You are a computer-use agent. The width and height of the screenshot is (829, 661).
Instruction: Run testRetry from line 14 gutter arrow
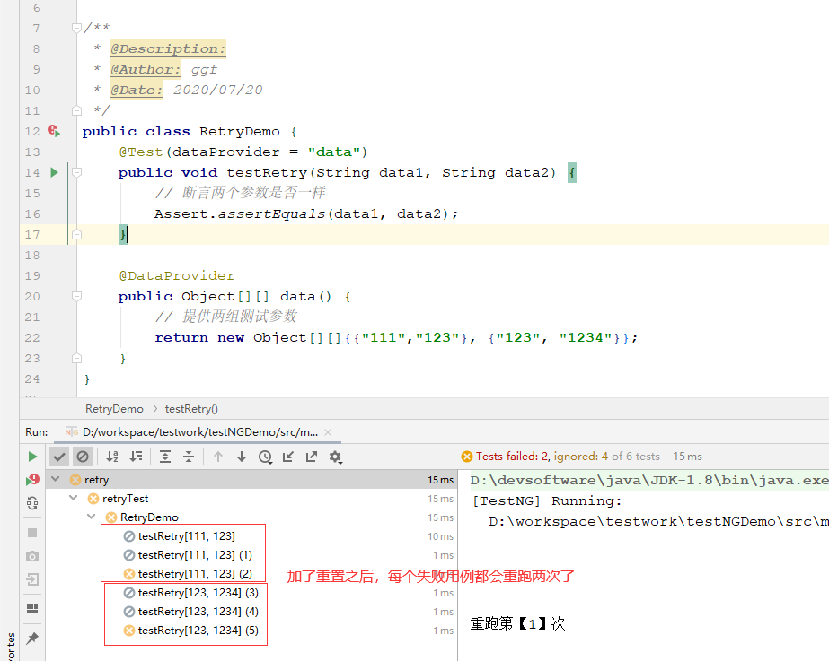pyautogui.click(x=54, y=172)
